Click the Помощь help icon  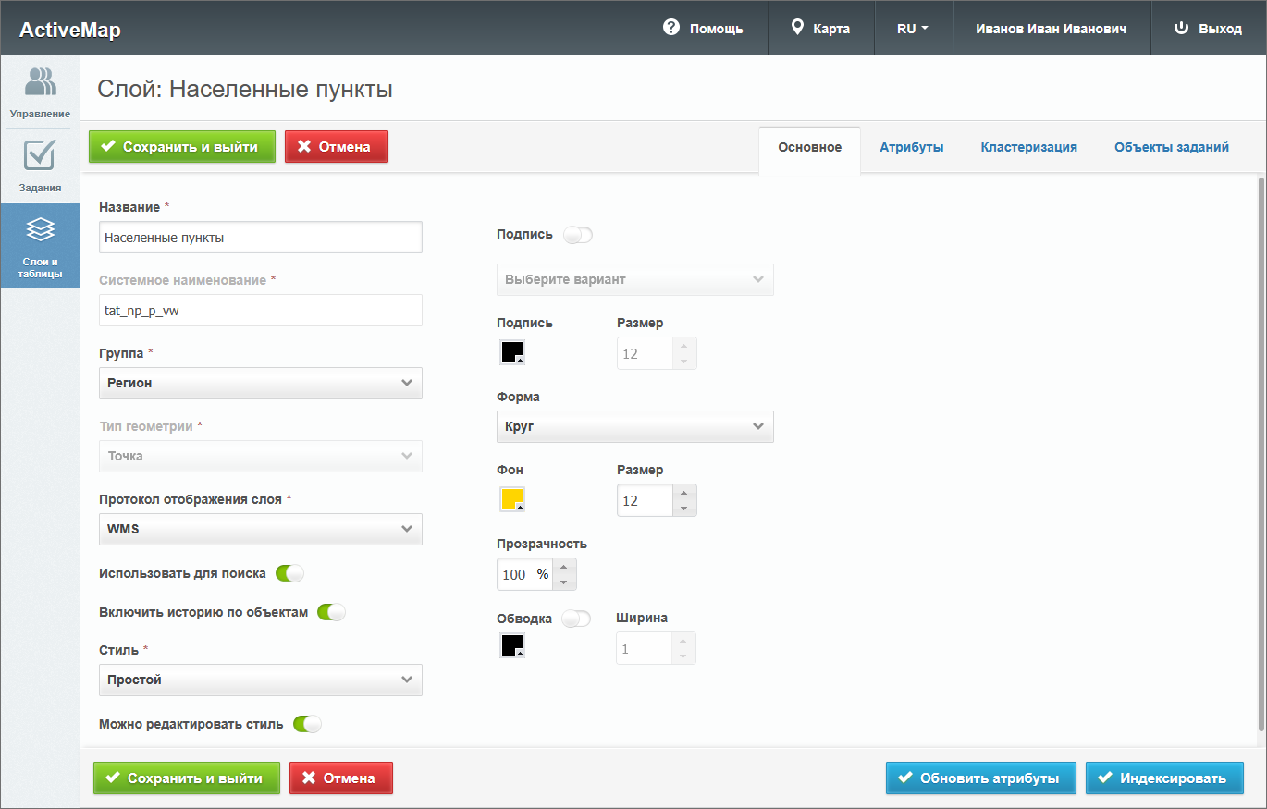coord(671,28)
